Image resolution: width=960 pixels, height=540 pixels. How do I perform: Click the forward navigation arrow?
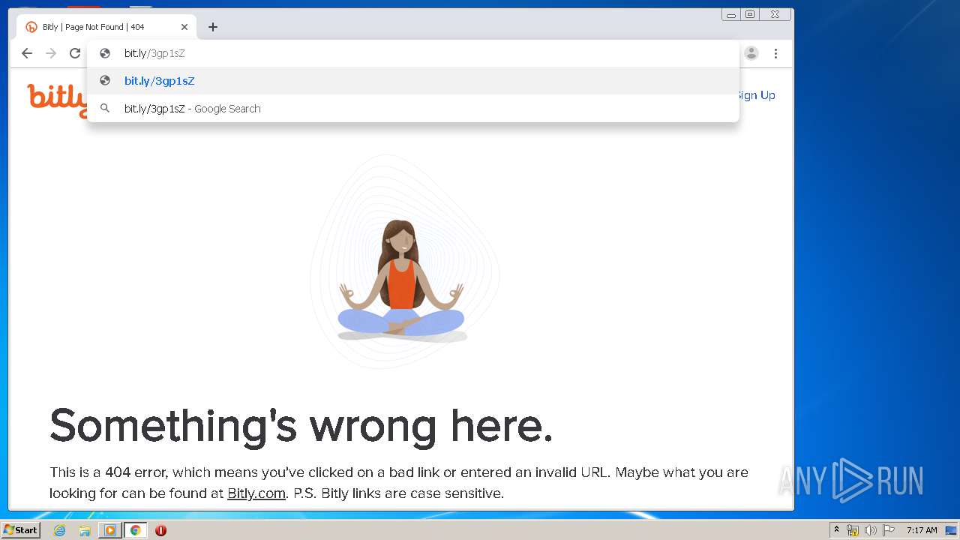tap(51, 53)
